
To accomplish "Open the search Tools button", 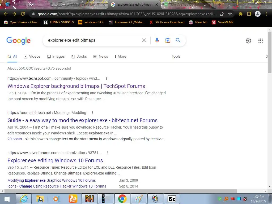I will [176, 57].
